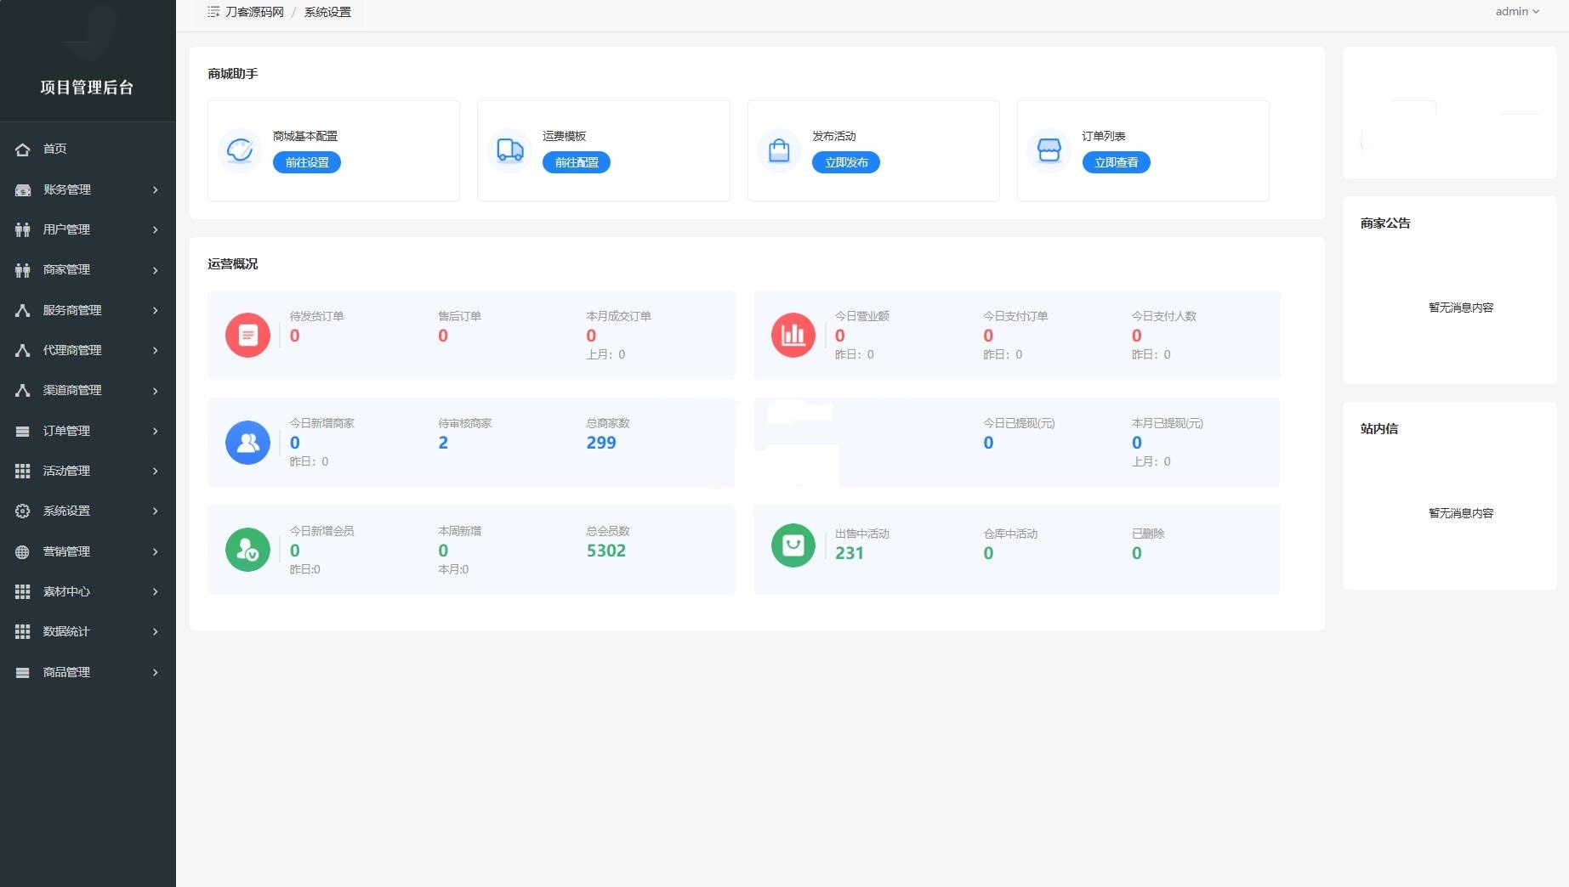Click the green new members icon
Image resolution: width=1569 pixels, height=887 pixels.
[247, 550]
